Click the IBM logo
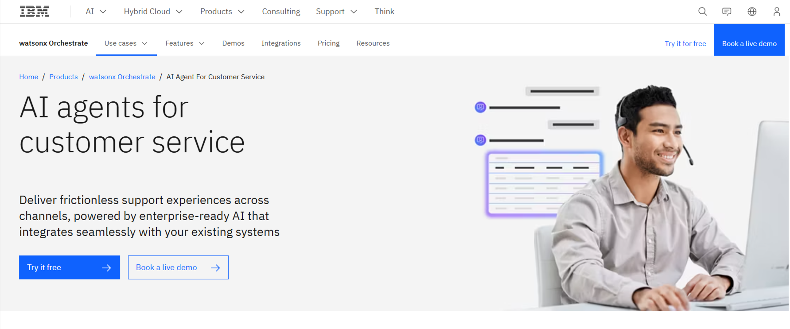 (34, 12)
